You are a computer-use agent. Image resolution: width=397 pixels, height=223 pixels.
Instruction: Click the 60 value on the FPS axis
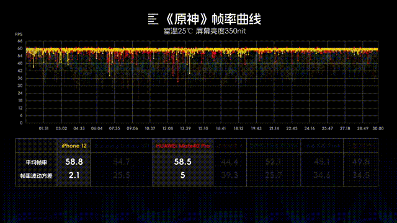pos(20,48)
